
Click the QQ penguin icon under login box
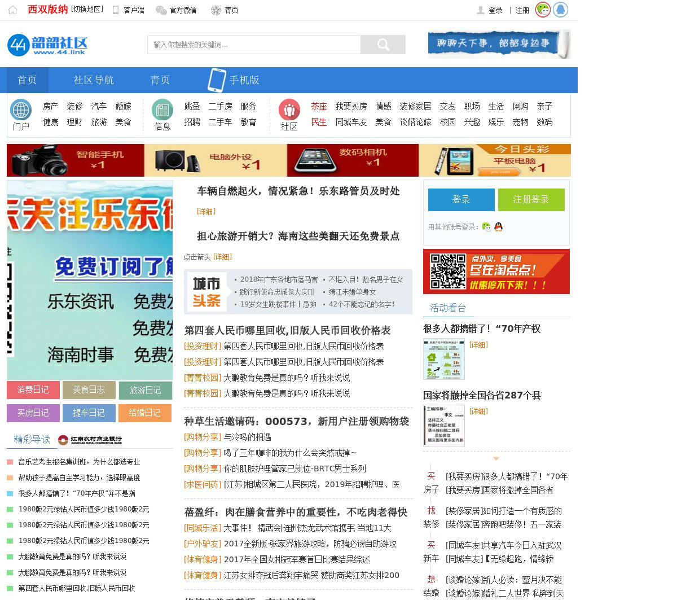coord(498,227)
